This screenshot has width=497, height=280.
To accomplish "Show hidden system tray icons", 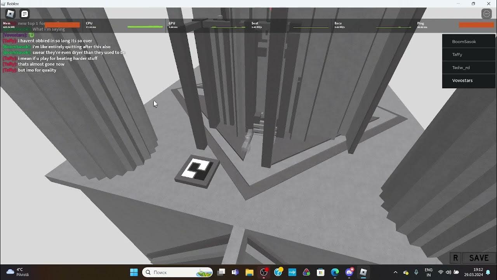I will tap(395, 272).
